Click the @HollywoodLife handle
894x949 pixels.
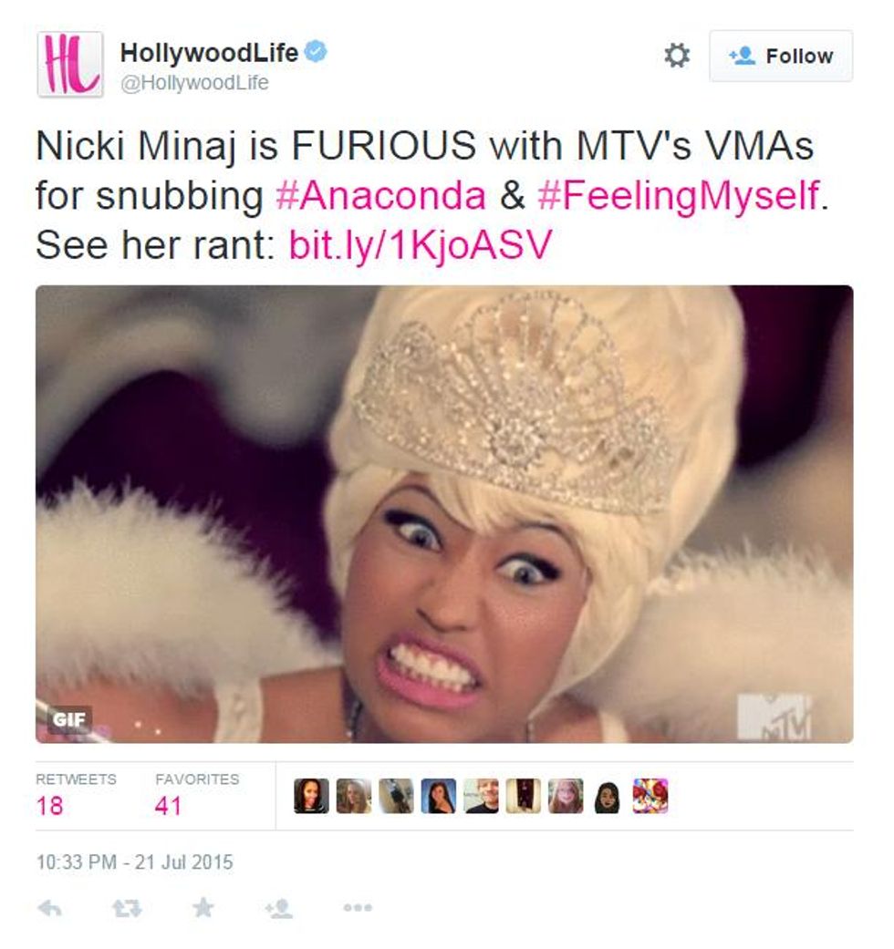coord(194,82)
